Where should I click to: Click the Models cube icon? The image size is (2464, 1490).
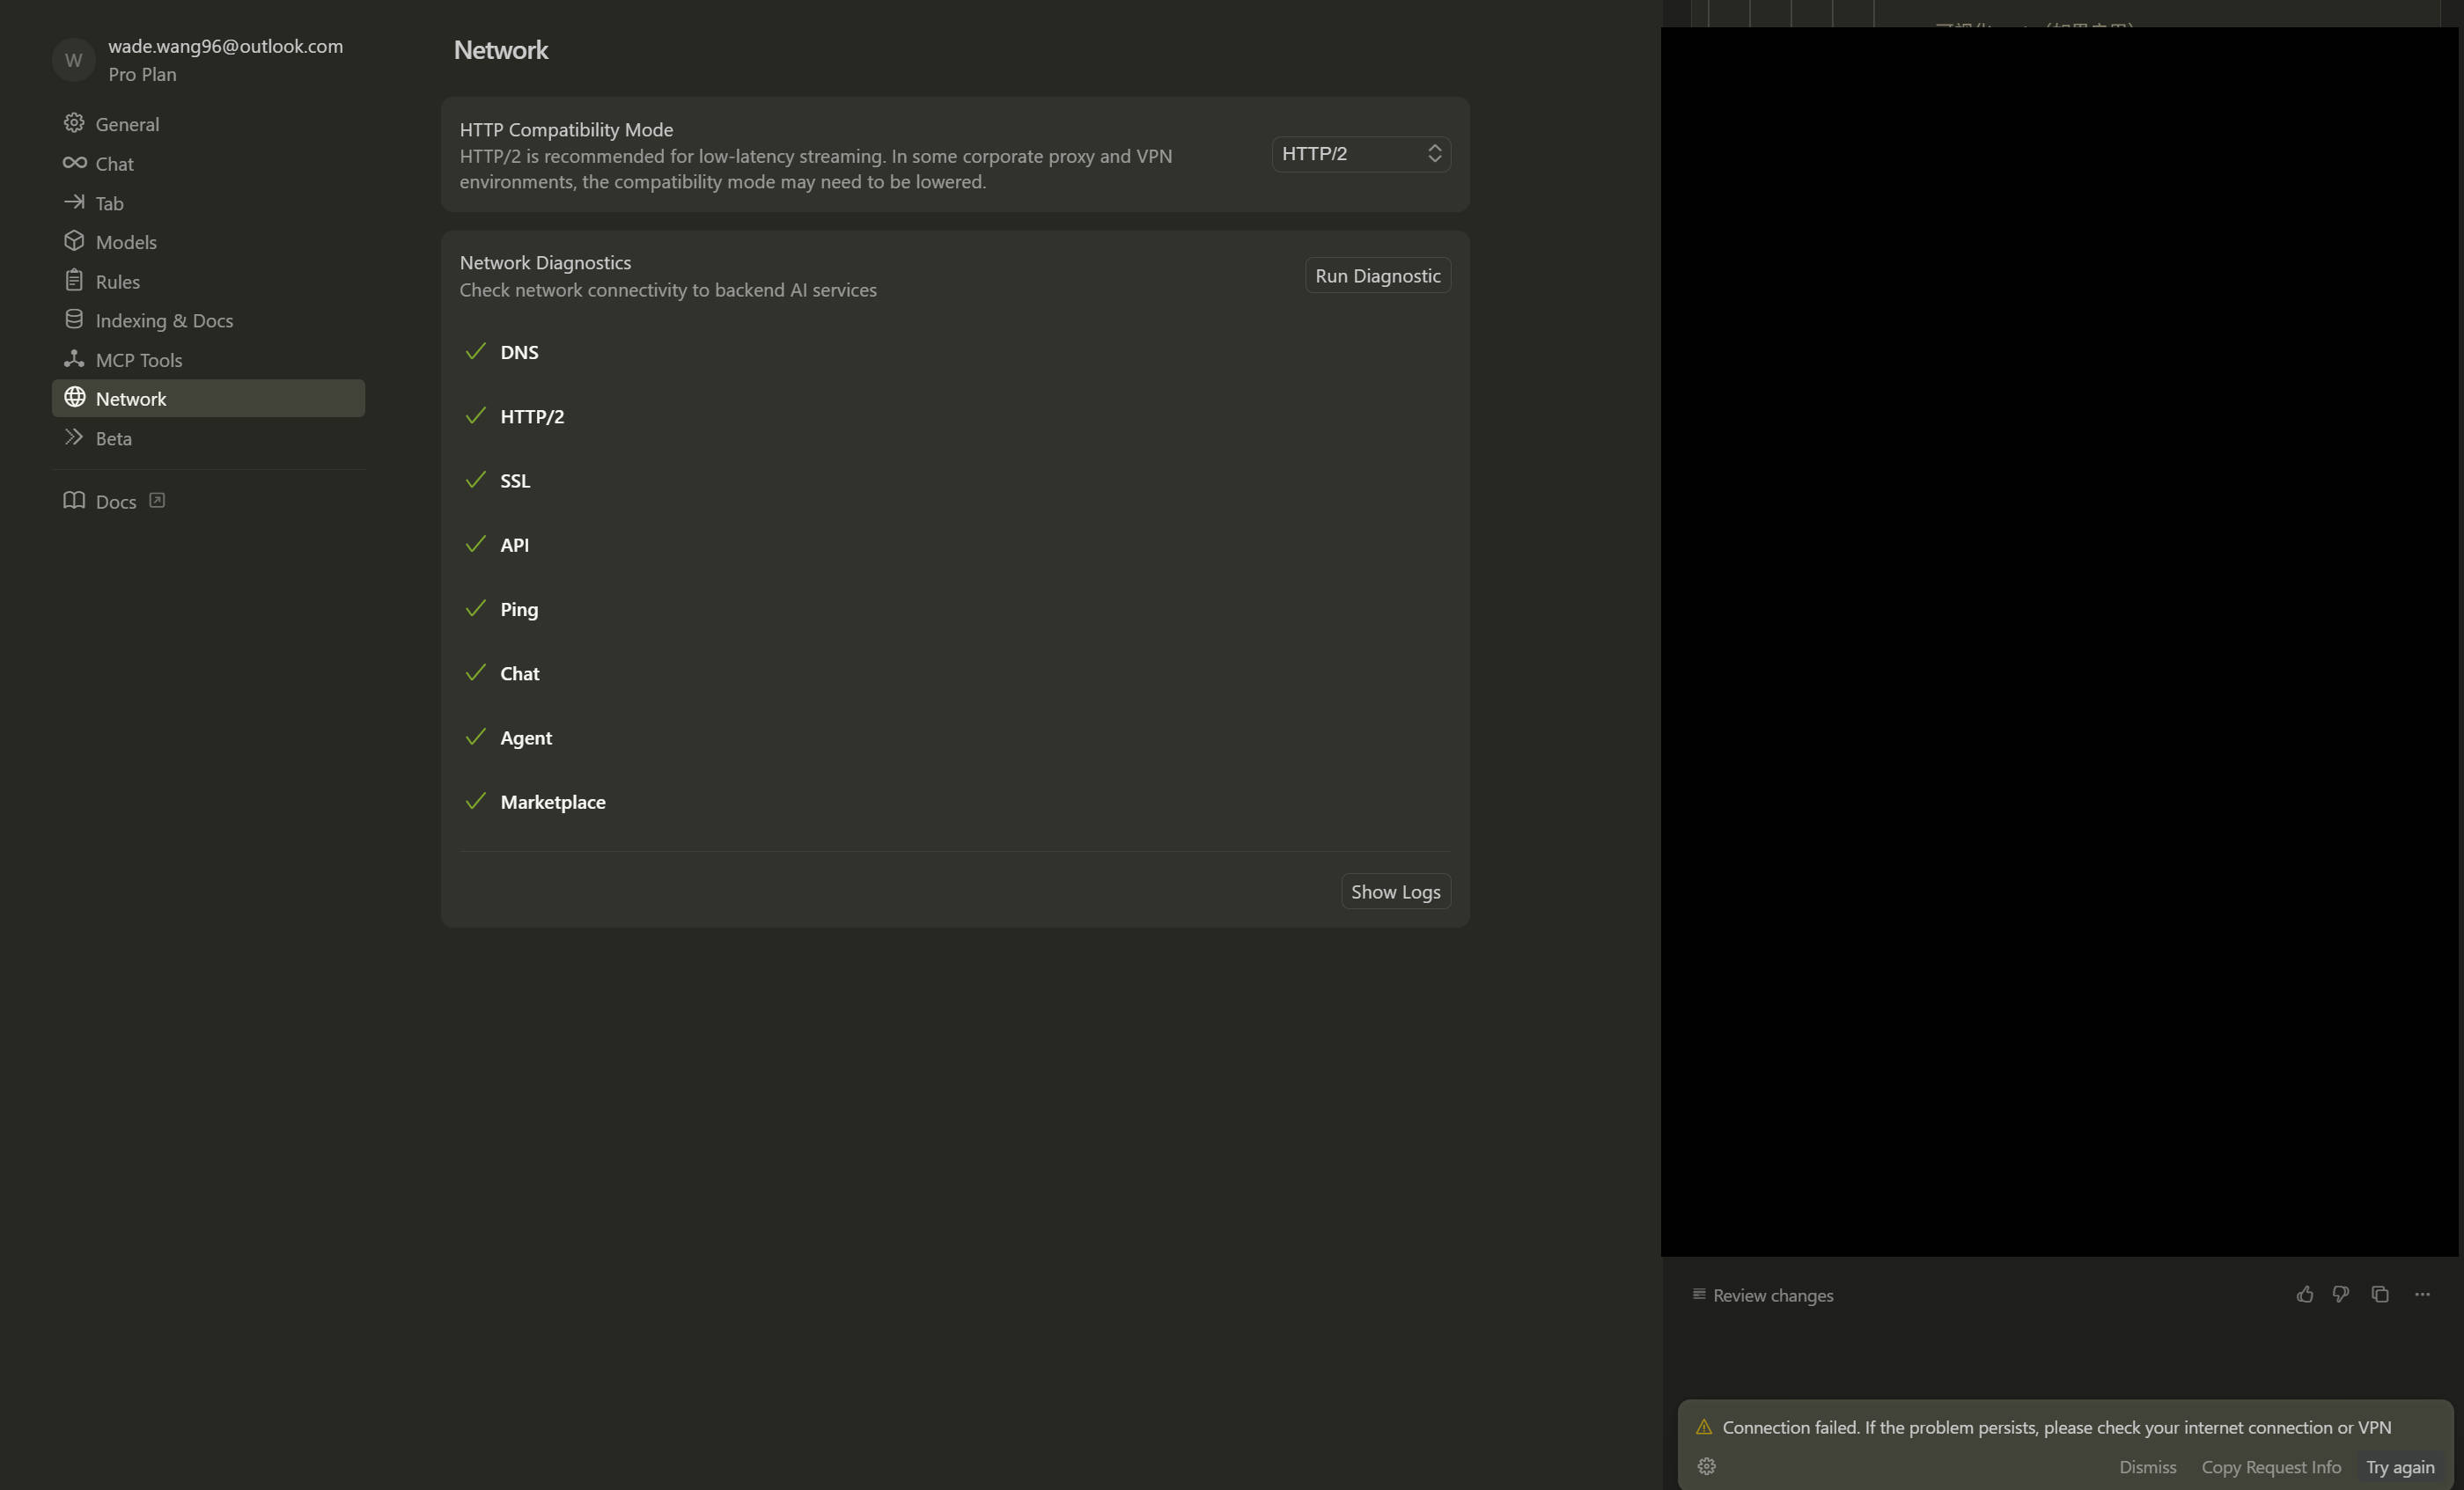click(x=74, y=241)
